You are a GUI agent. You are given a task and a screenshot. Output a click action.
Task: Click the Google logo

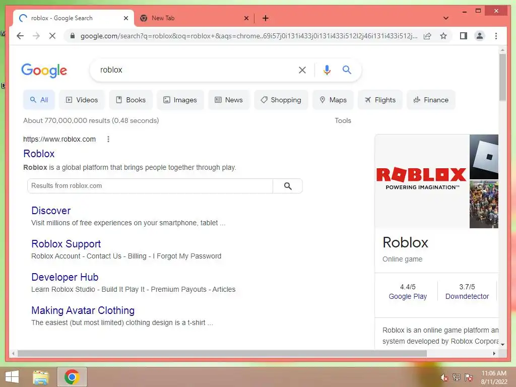pyautogui.click(x=44, y=71)
